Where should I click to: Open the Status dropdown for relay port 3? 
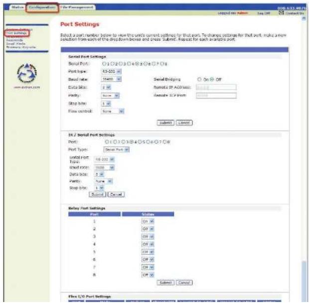coord(148,236)
